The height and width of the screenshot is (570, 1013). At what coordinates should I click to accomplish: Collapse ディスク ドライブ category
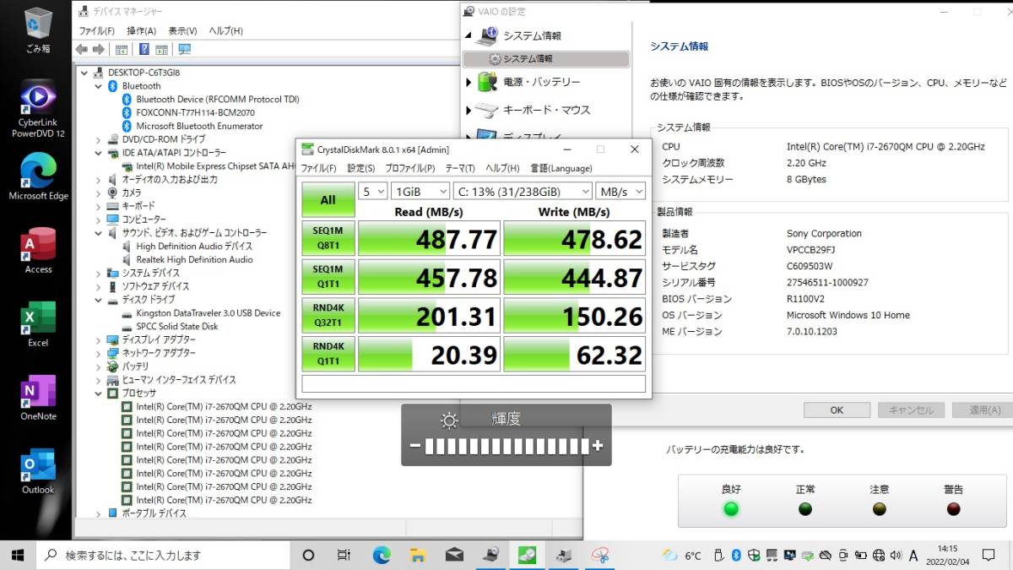click(x=98, y=300)
